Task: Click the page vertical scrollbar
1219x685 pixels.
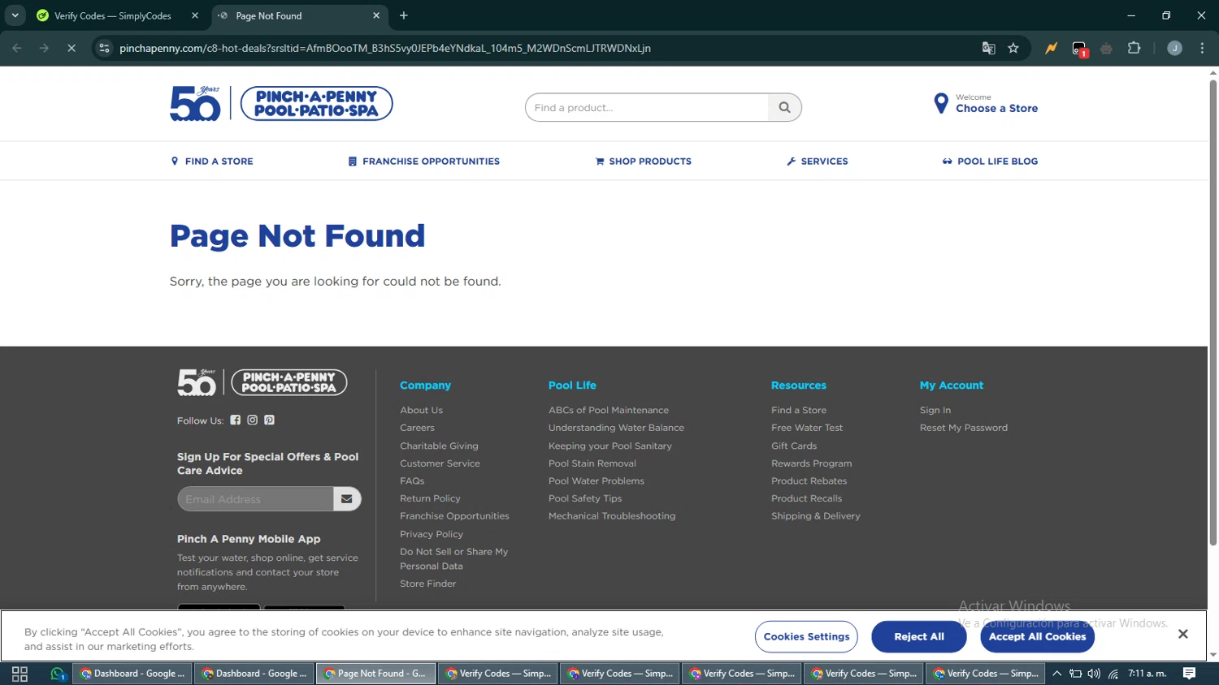Action: (x=1212, y=312)
